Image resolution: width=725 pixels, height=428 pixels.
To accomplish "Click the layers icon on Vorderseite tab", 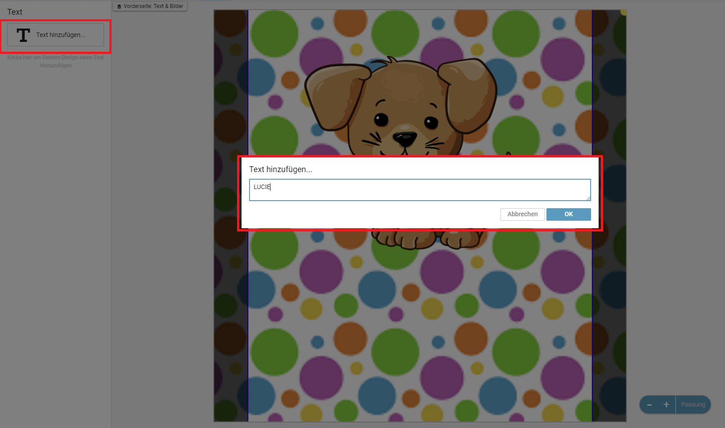I will pyautogui.click(x=119, y=7).
